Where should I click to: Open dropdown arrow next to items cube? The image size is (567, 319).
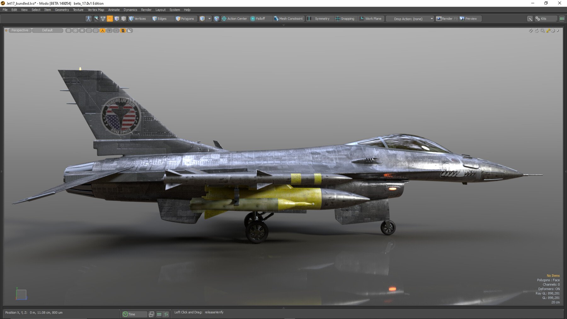click(x=209, y=19)
